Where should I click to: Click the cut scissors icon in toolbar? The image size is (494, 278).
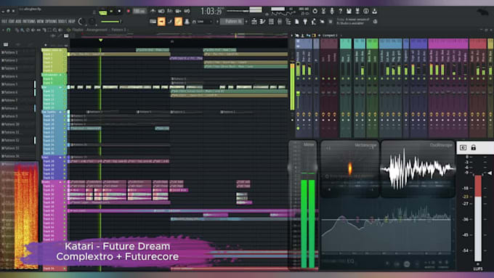click(323, 11)
